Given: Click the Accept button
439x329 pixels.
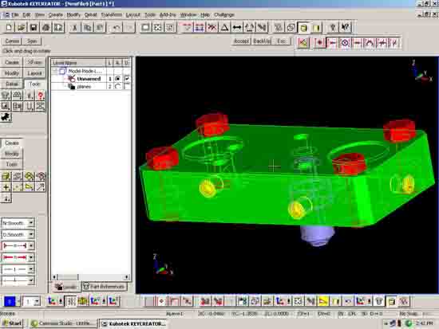Looking at the screenshot, I should click(241, 41).
